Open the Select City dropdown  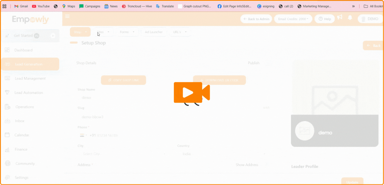(124, 154)
